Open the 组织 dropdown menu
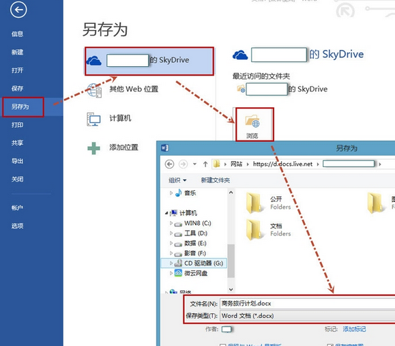 pyautogui.click(x=177, y=180)
